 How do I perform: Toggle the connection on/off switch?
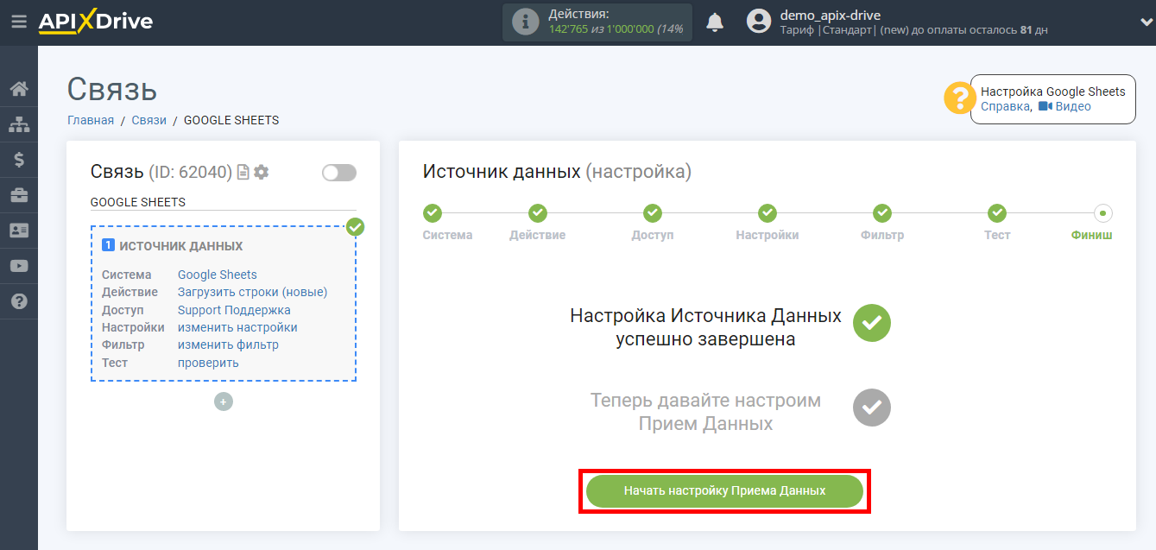pos(339,173)
